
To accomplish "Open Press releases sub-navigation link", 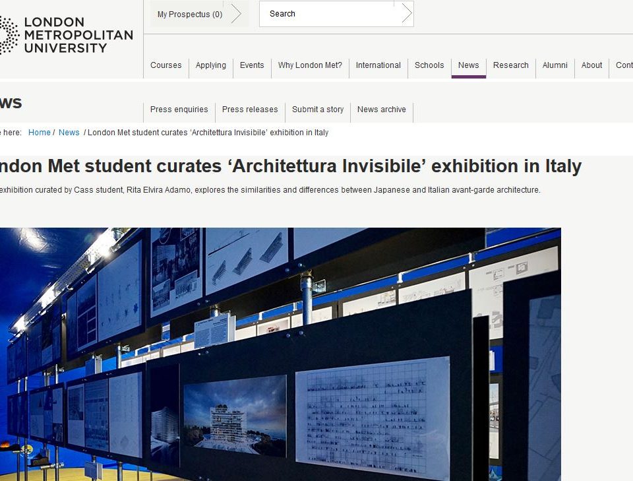I will point(250,110).
